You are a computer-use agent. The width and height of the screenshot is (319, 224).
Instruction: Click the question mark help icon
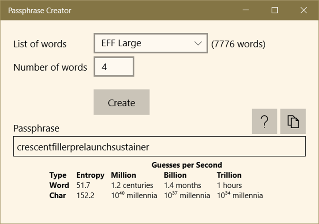click(264, 122)
